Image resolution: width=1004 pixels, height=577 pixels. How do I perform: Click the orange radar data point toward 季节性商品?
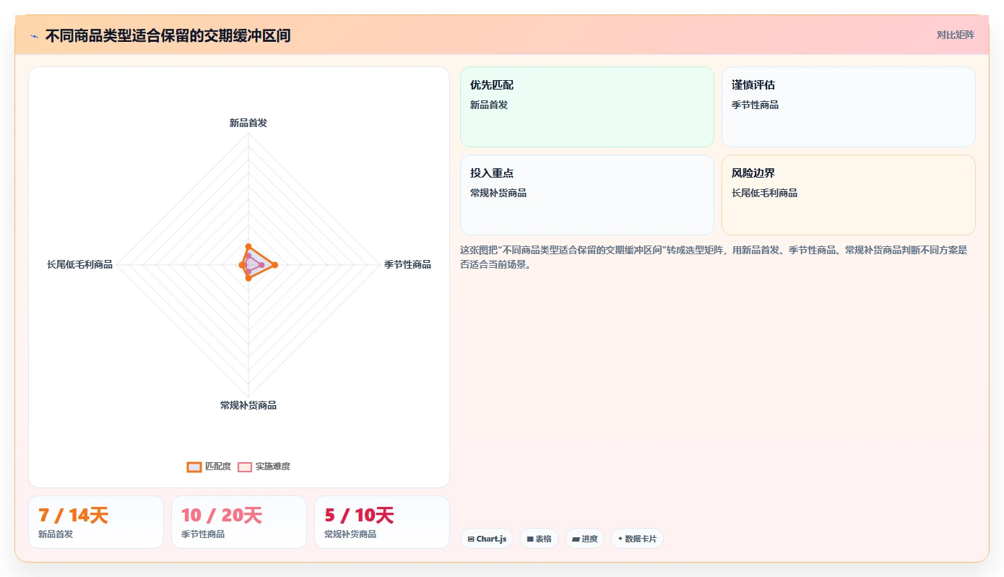pyautogui.click(x=274, y=266)
